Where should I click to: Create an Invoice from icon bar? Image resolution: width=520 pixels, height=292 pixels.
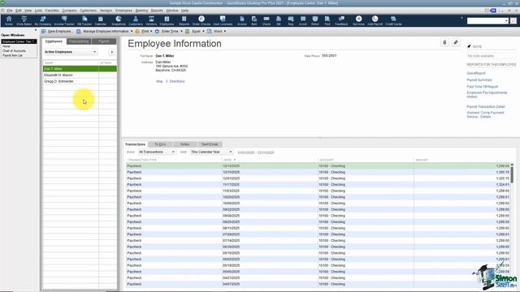coord(242,20)
